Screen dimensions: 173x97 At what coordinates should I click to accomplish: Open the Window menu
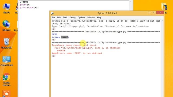pyautogui.click(x=91, y=18)
